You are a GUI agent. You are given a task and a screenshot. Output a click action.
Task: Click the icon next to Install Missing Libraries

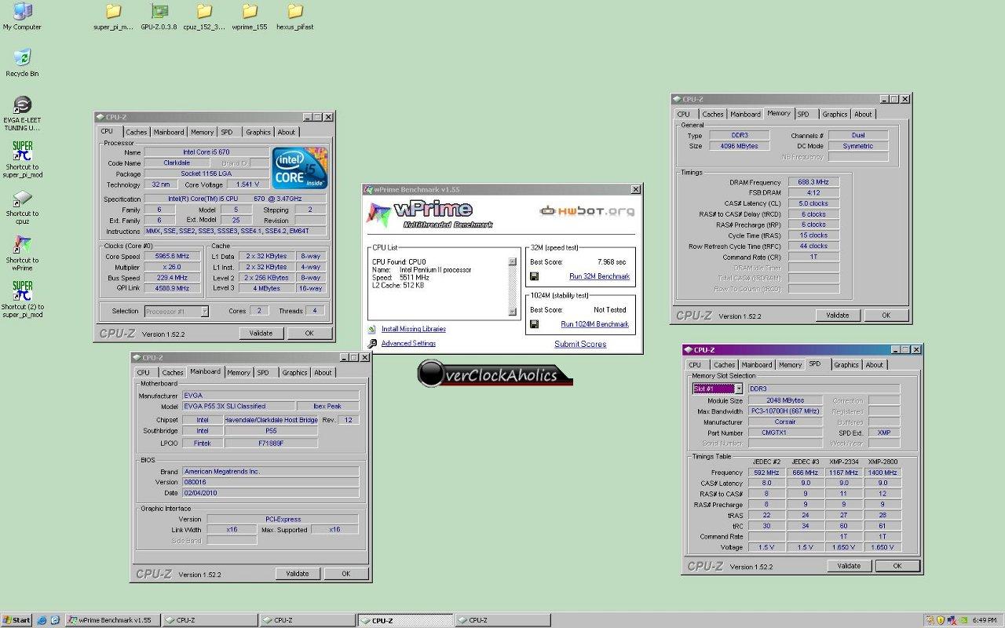click(x=371, y=329)
